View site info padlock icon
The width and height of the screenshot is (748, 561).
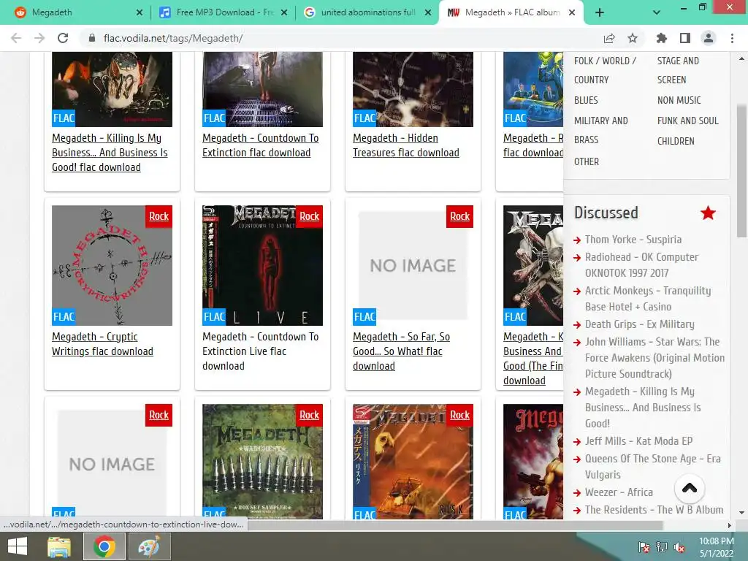(x=92, y=38)
